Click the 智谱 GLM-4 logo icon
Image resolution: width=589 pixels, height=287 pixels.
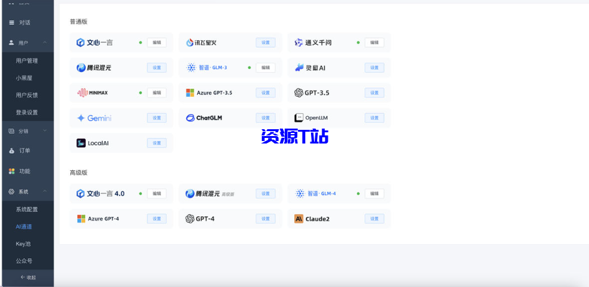[300, 194]
